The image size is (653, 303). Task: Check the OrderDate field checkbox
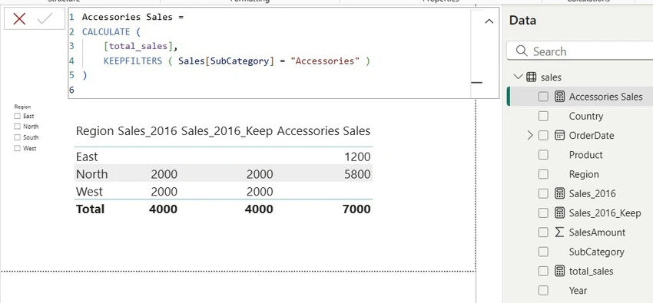543,136
